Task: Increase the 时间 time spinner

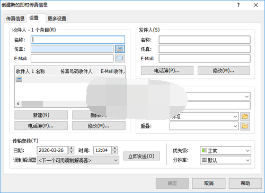Action: 115,149
